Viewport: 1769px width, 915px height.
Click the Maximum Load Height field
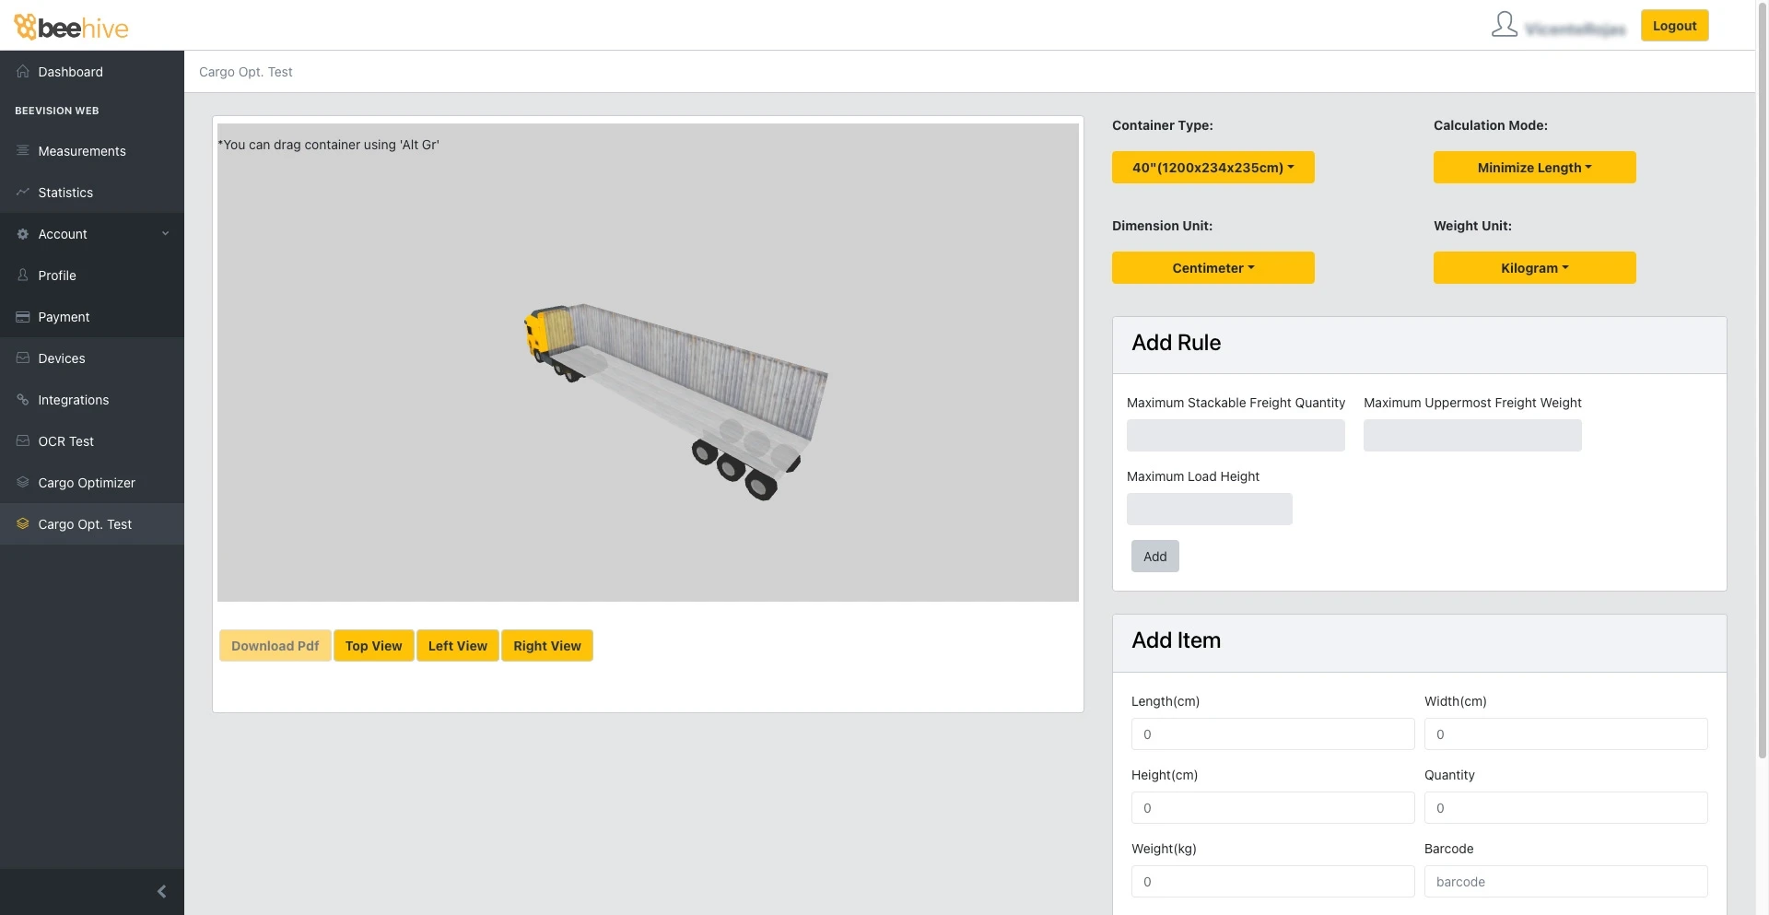point(1209,510)
